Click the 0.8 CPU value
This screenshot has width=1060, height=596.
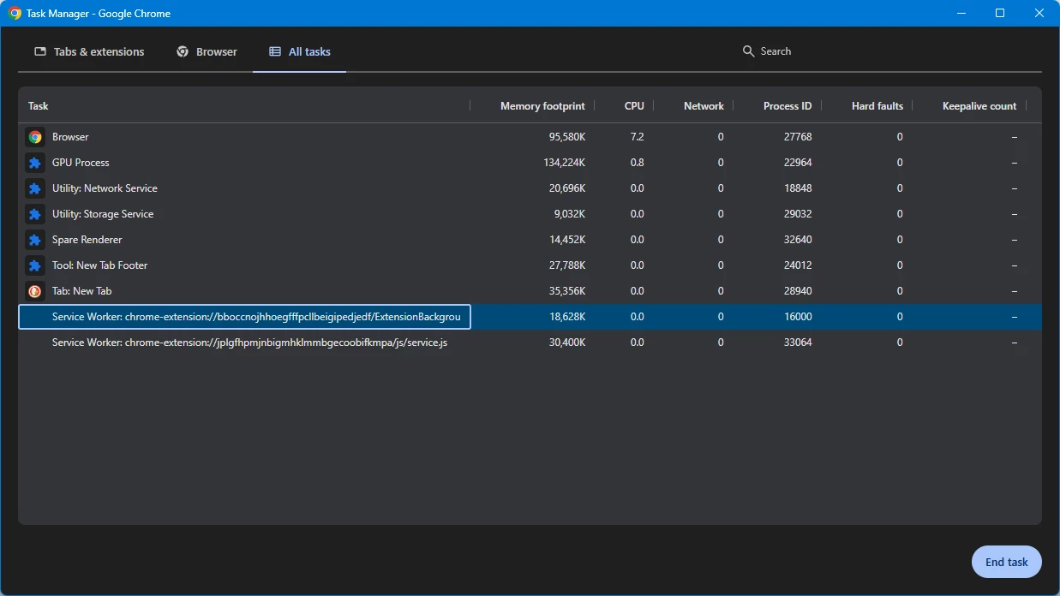pyautogui.click(x=637, y=163)
